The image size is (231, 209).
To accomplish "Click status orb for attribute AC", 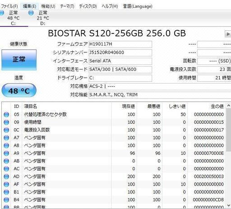I will click(x=6, y=169).
